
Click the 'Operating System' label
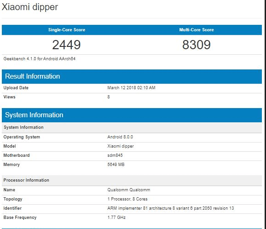click(x=22, y=137)
